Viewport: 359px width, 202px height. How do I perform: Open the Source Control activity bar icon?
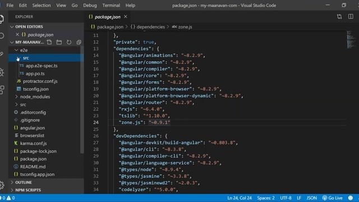click(2, 54)
